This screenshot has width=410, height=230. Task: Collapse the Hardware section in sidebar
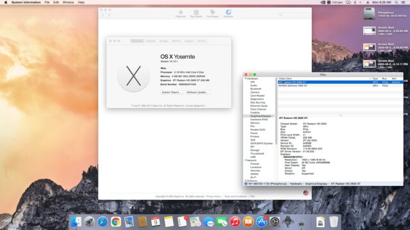(245, 79)
